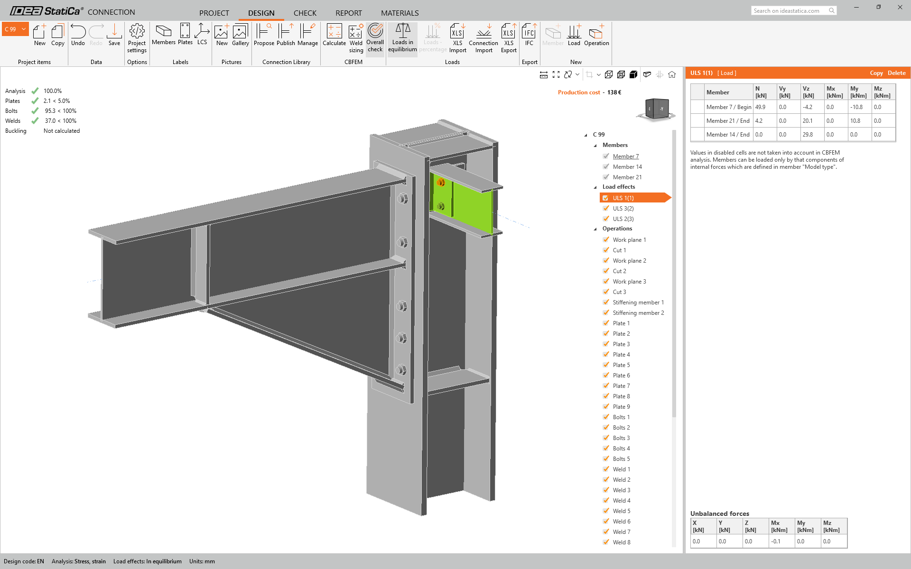The height and width of the screenshot is (569, 911).
Task: Export loads to XLS
Action: 509,38
